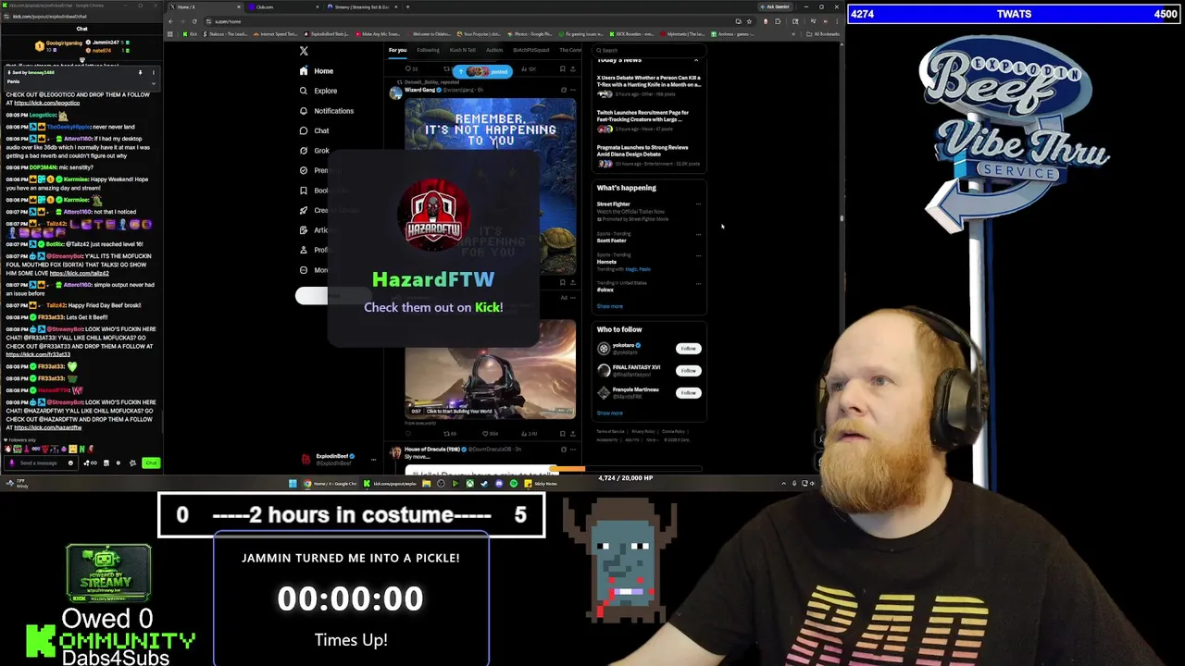Click the Ask Gemini button

pyautogui.click(x=776, y=6)
